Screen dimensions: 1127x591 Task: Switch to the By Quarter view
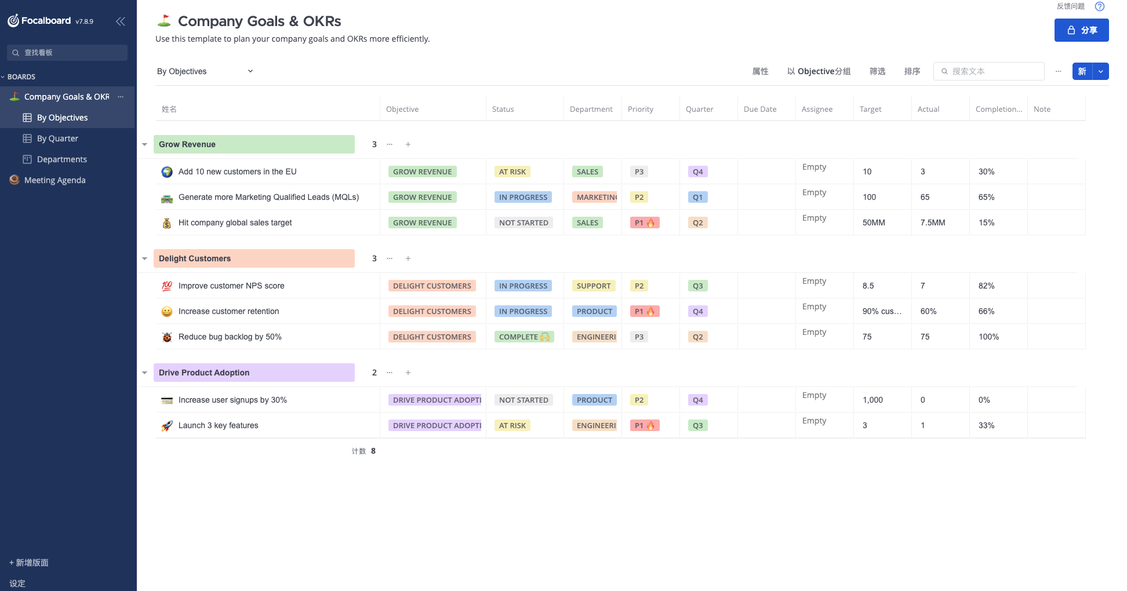(57, 138)
